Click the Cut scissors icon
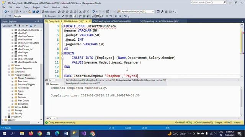245x137 pixels. click(x=80, y=12)
